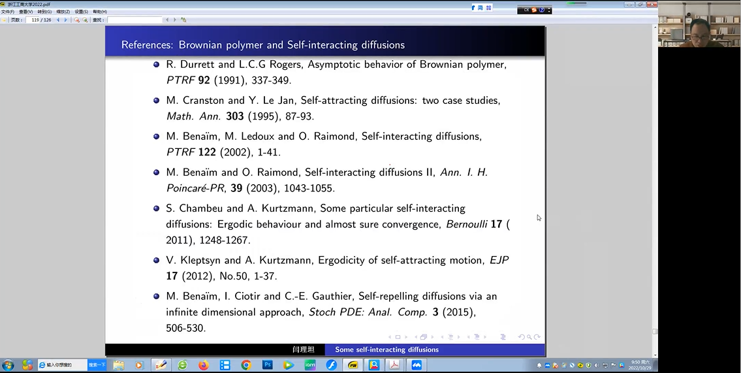Find next search result arrow
Image resolution: width=741 pixels, height=373 pixels.
[x=174, y=20]
